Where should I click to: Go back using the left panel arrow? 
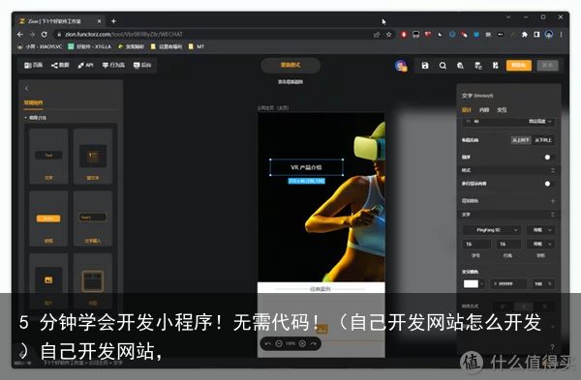click(x=26, y=88)
